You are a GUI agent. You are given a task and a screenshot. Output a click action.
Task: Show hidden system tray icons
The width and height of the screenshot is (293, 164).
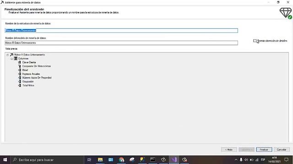point(236,160)
